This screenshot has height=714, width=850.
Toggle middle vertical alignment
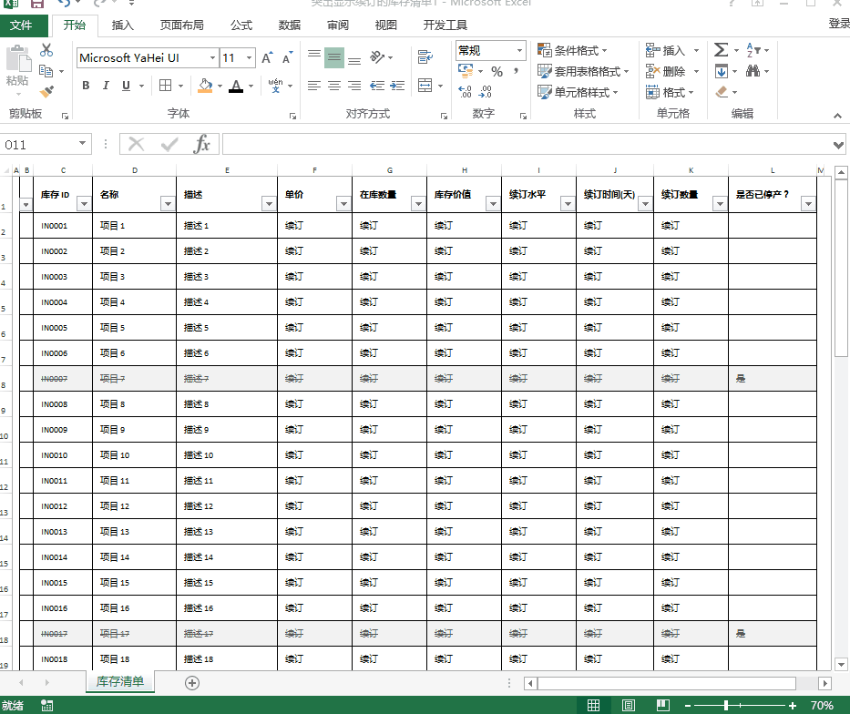[x=334, y=57]
